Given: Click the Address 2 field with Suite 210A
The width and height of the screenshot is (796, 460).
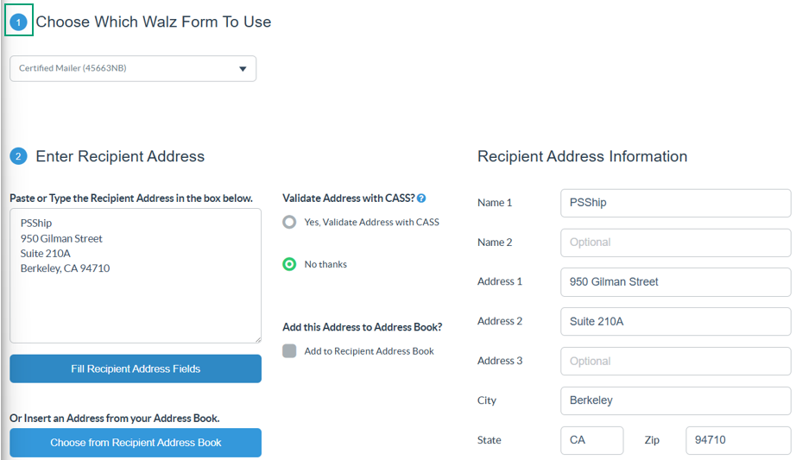Looking at the screenshot, I should [x=676, y=321].
